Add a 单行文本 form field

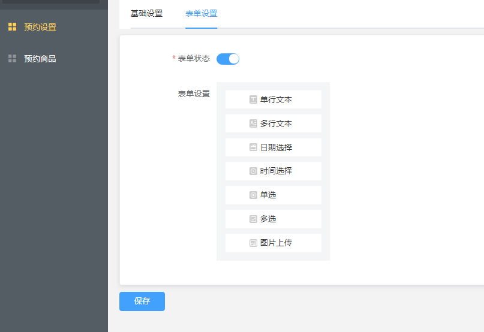tap(273, 99)
